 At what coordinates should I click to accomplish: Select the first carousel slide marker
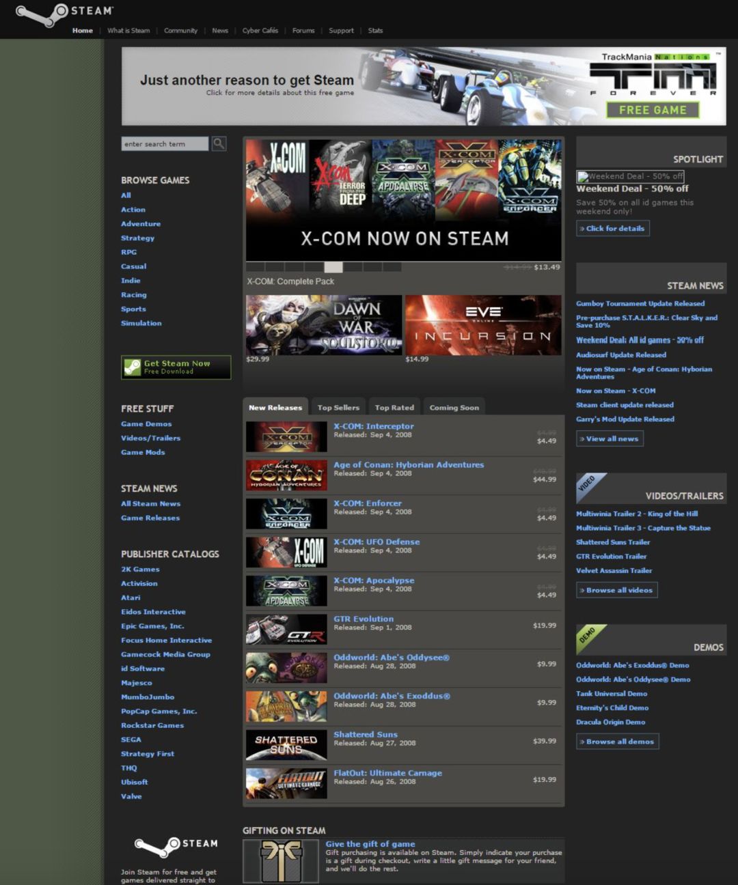point(256,267)
